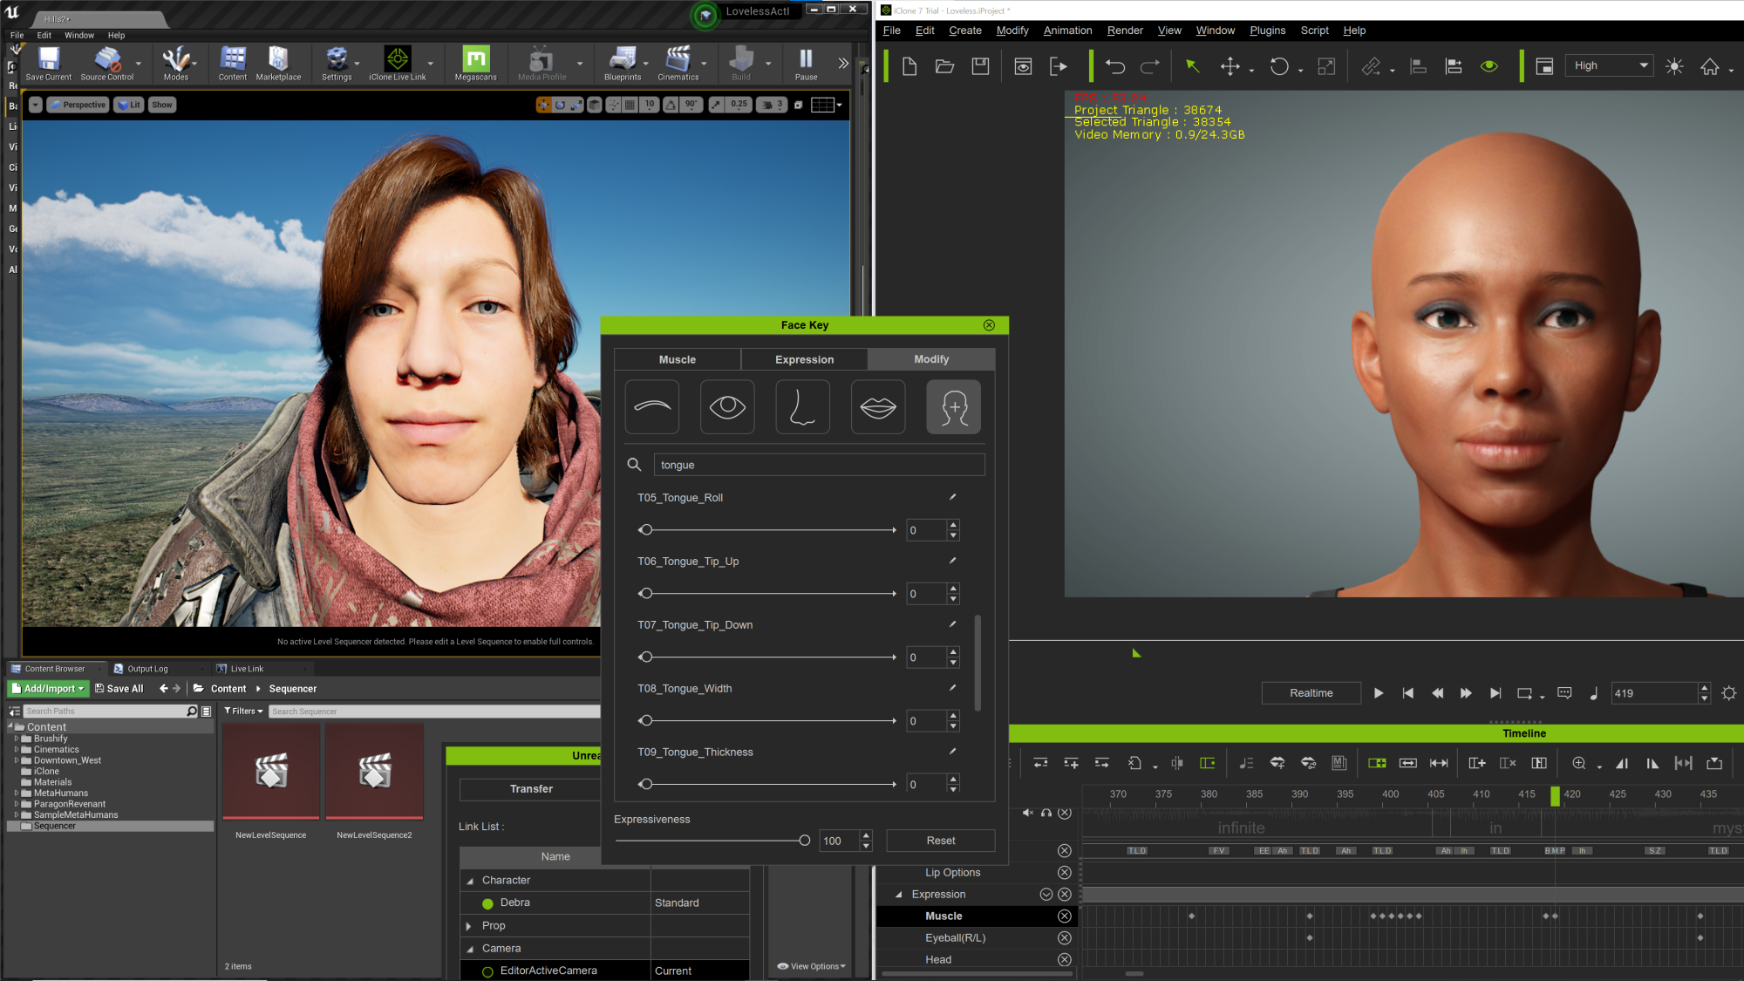Open View Options dropdown
The image size is (1744, 981).
[x=812, y=966]
